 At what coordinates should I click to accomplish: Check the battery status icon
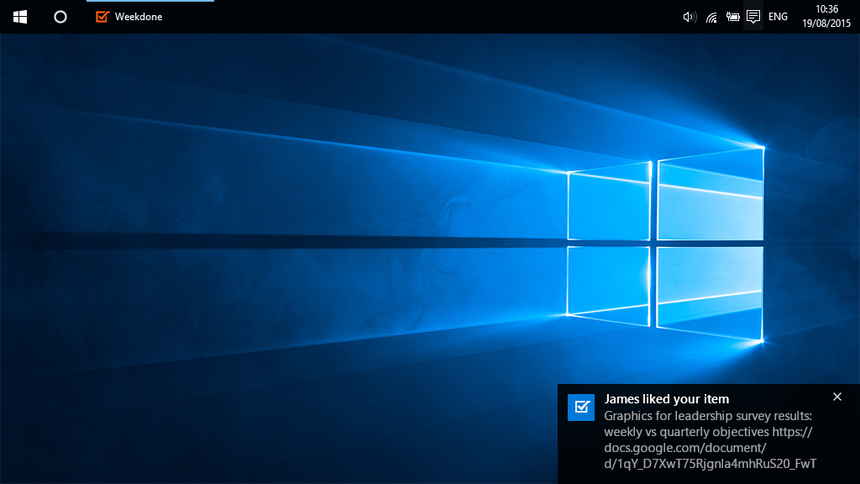[x=732, y=17]
